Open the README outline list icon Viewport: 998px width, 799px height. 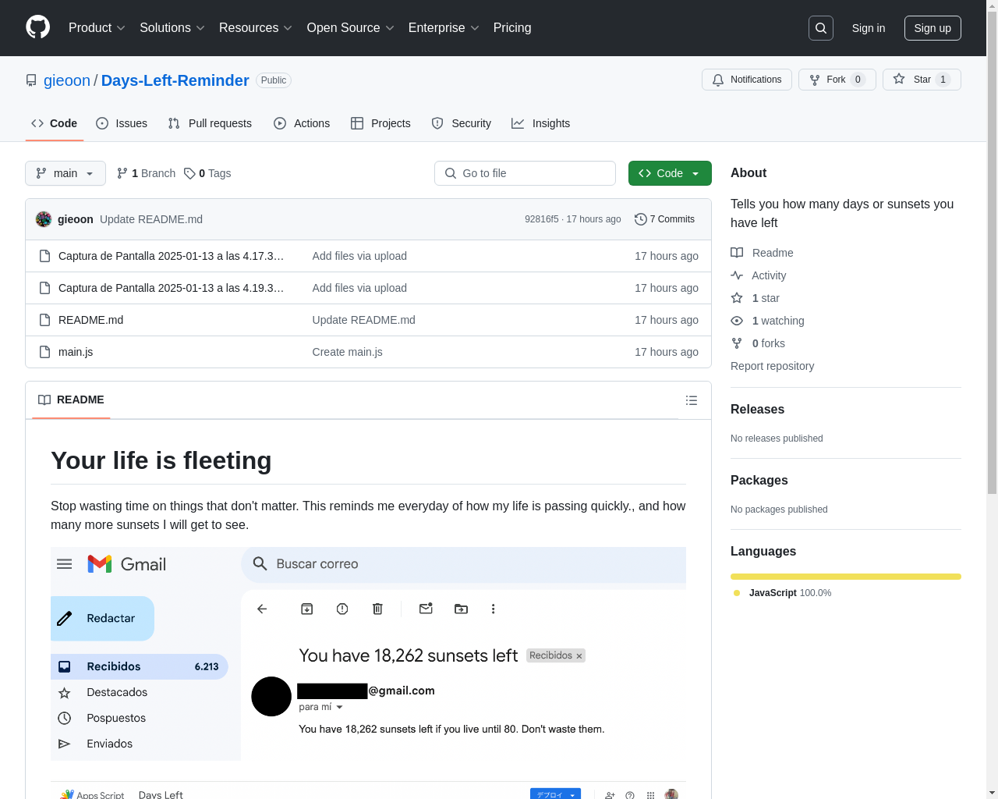tap(692, 400)
